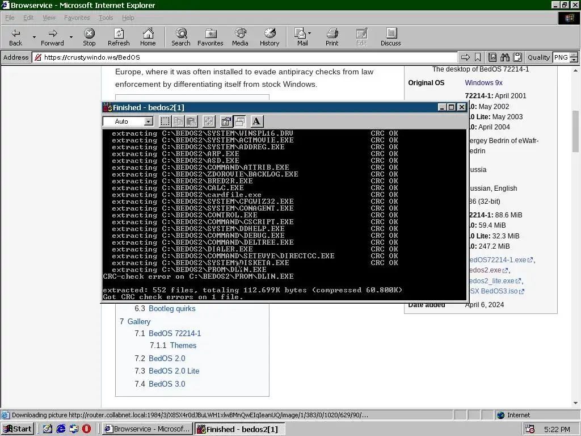Open the Themes contents link
Screen dimensions: 581x436
click(x=183, y=345)
